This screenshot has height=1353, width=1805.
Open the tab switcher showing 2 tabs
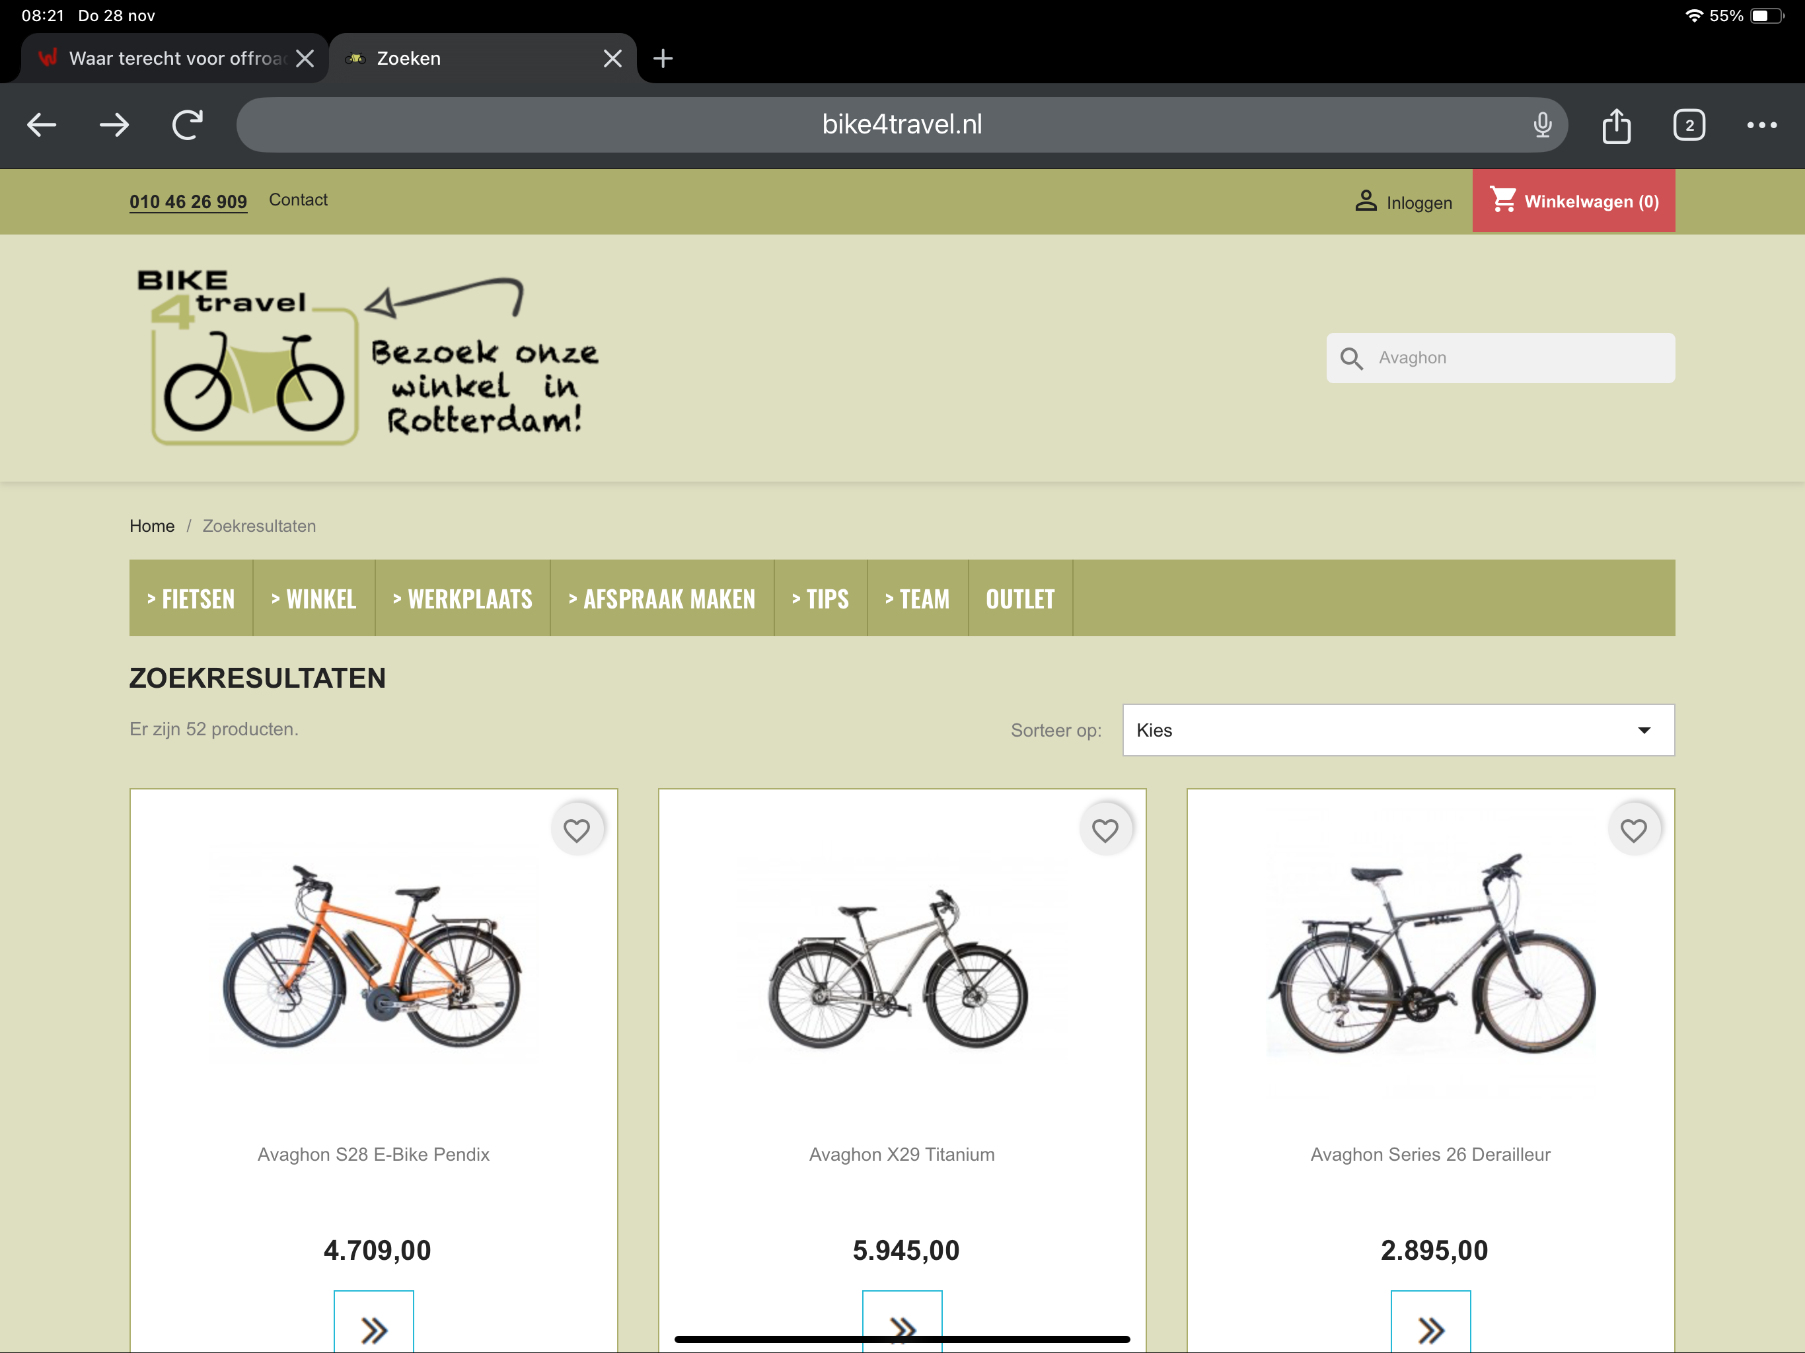coord(1688,125)
